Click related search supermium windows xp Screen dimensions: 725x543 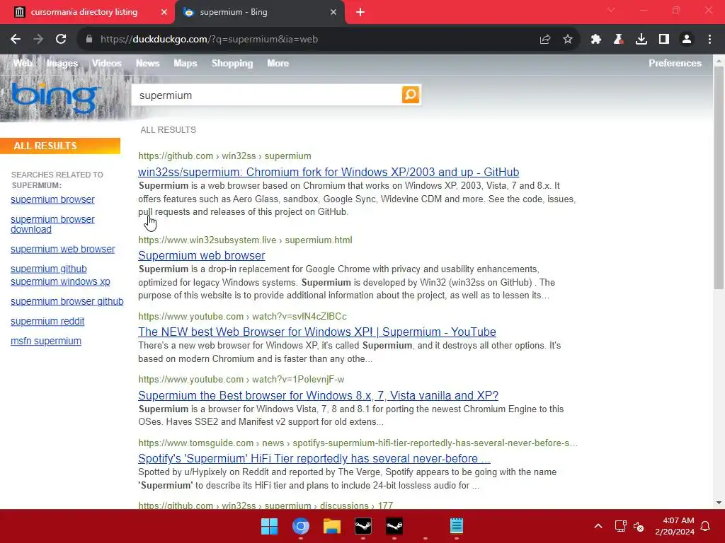(60, 281)
